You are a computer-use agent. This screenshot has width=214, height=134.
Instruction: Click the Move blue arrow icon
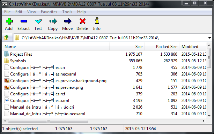click(68, 21)
